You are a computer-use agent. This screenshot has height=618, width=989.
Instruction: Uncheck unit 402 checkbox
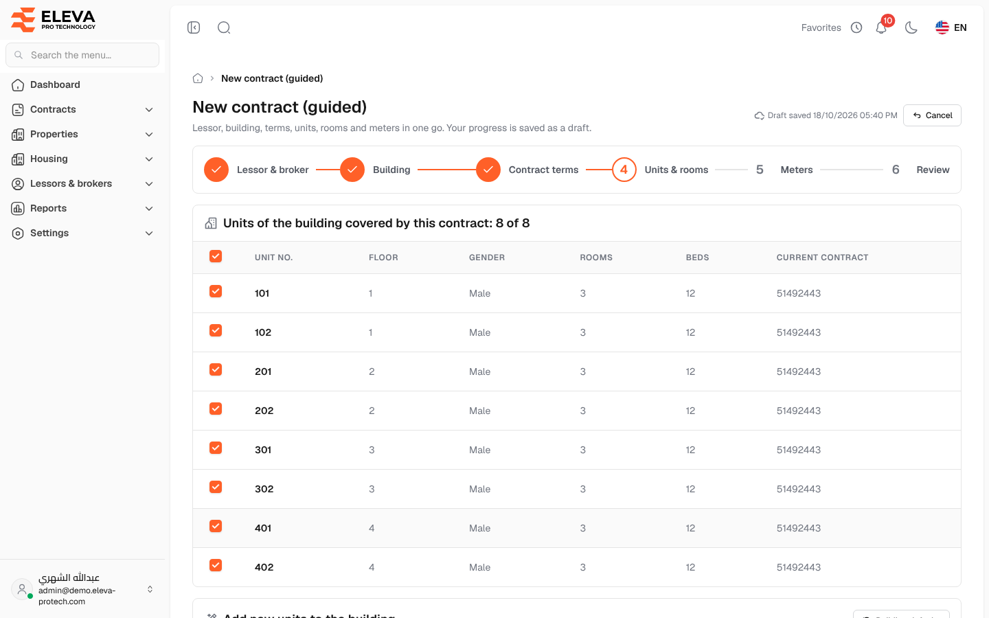coord(216,565)
